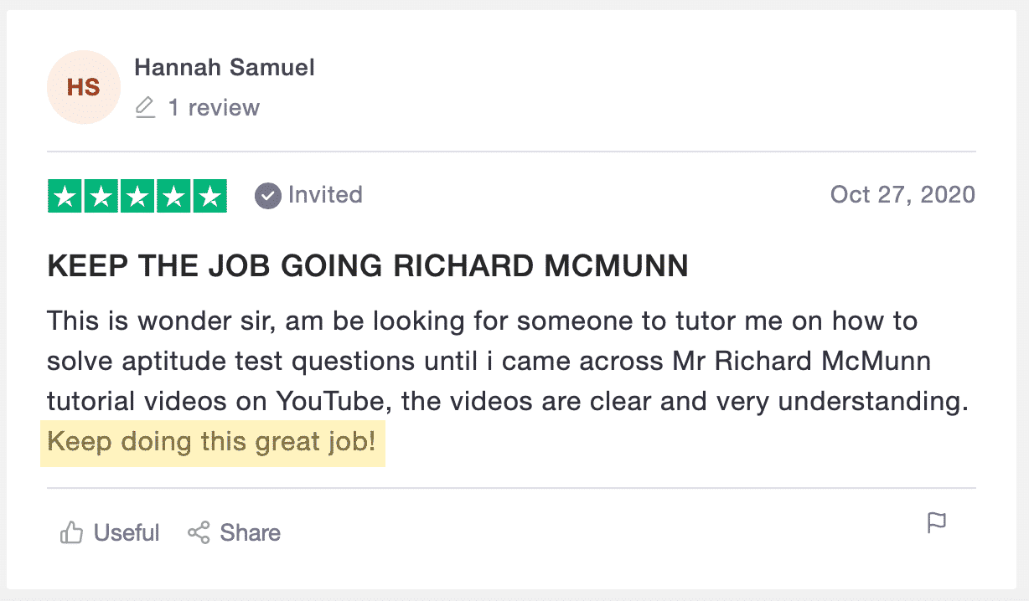Click the fourth green rating star
This screenshot has width=1029, height=601.
(x=173, y=196)
